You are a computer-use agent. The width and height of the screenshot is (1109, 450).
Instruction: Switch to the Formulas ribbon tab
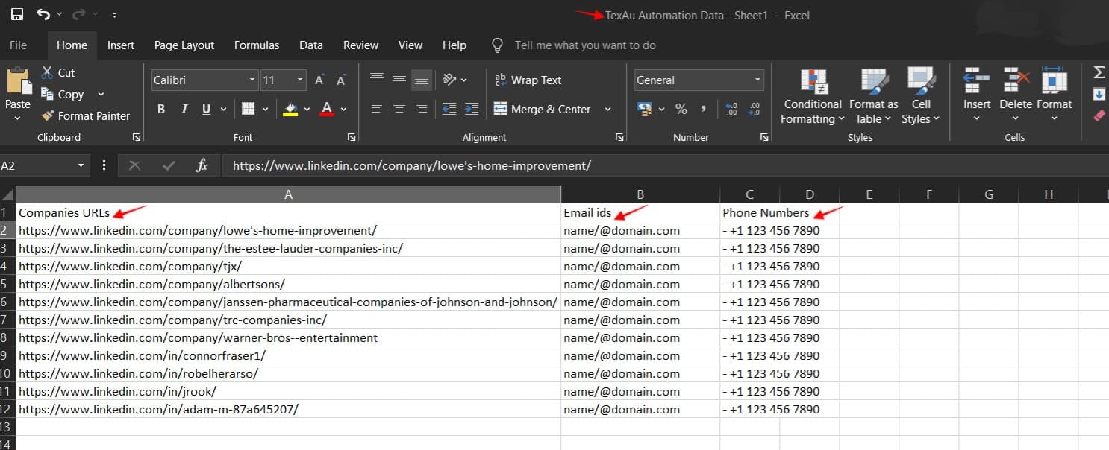[x=256, y=45]
